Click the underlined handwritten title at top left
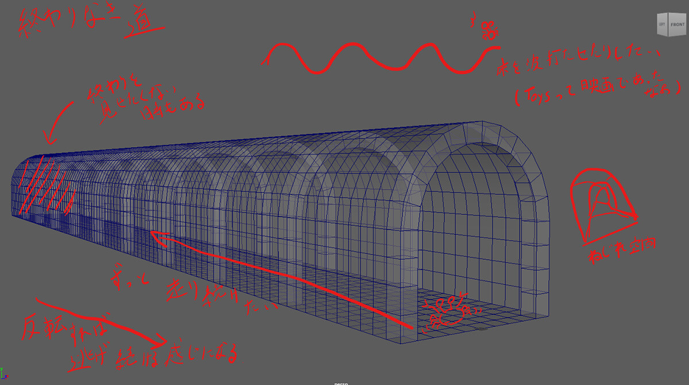The image size is (689, 385). (x=86, y=22)
